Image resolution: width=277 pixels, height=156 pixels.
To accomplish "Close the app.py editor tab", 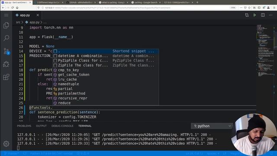I will click(38, 15).
